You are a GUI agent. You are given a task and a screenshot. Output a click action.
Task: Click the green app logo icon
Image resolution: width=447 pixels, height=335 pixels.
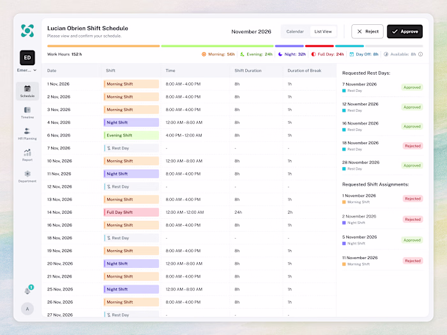click(x=27, y=31)
